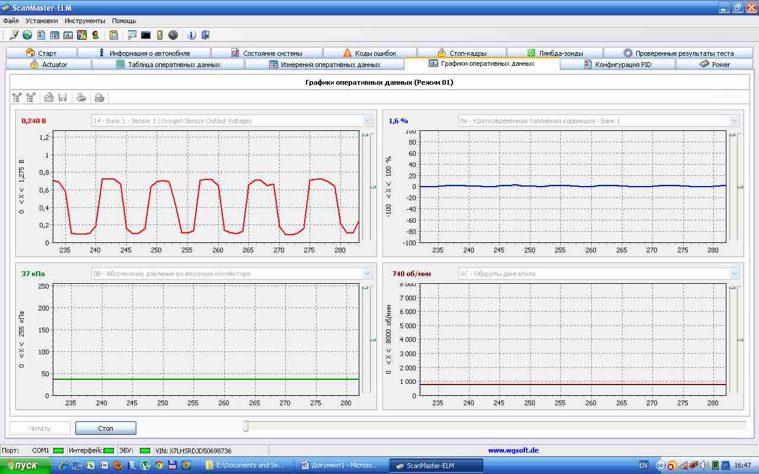Image resolution: width=759 pixels, height=474 pixels.
Task: Click the vertical slider right of oxygen graph
Action: click(x=373, y=187)
